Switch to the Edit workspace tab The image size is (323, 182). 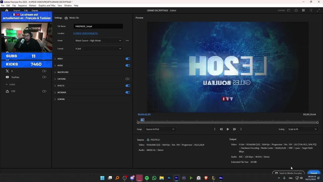point(26,10)
